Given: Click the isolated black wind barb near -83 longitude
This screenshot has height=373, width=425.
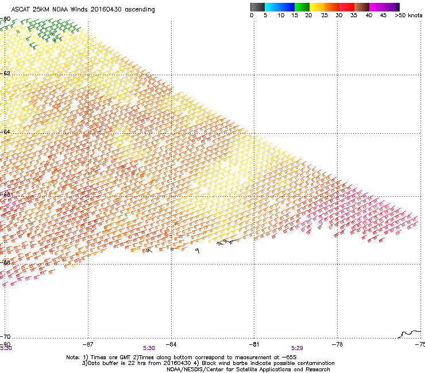Looking at the screenshot, I should coord(198,251).
